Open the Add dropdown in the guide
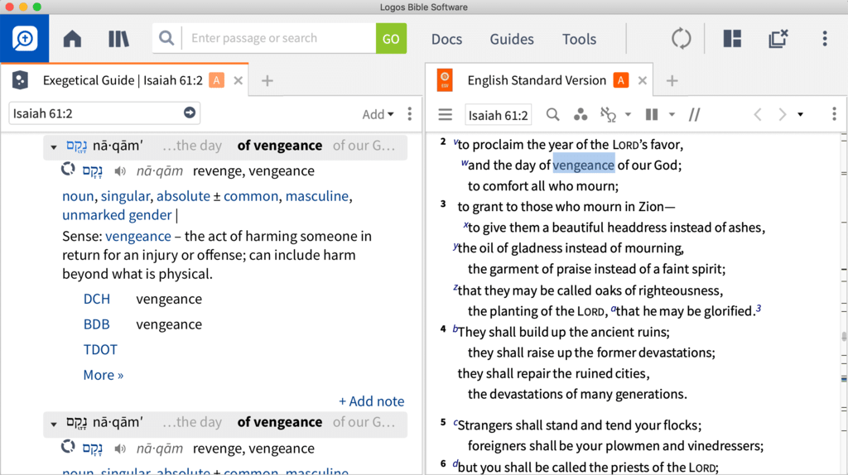The image size is (848, 475). pyautogui.click(x=378, y=114)
